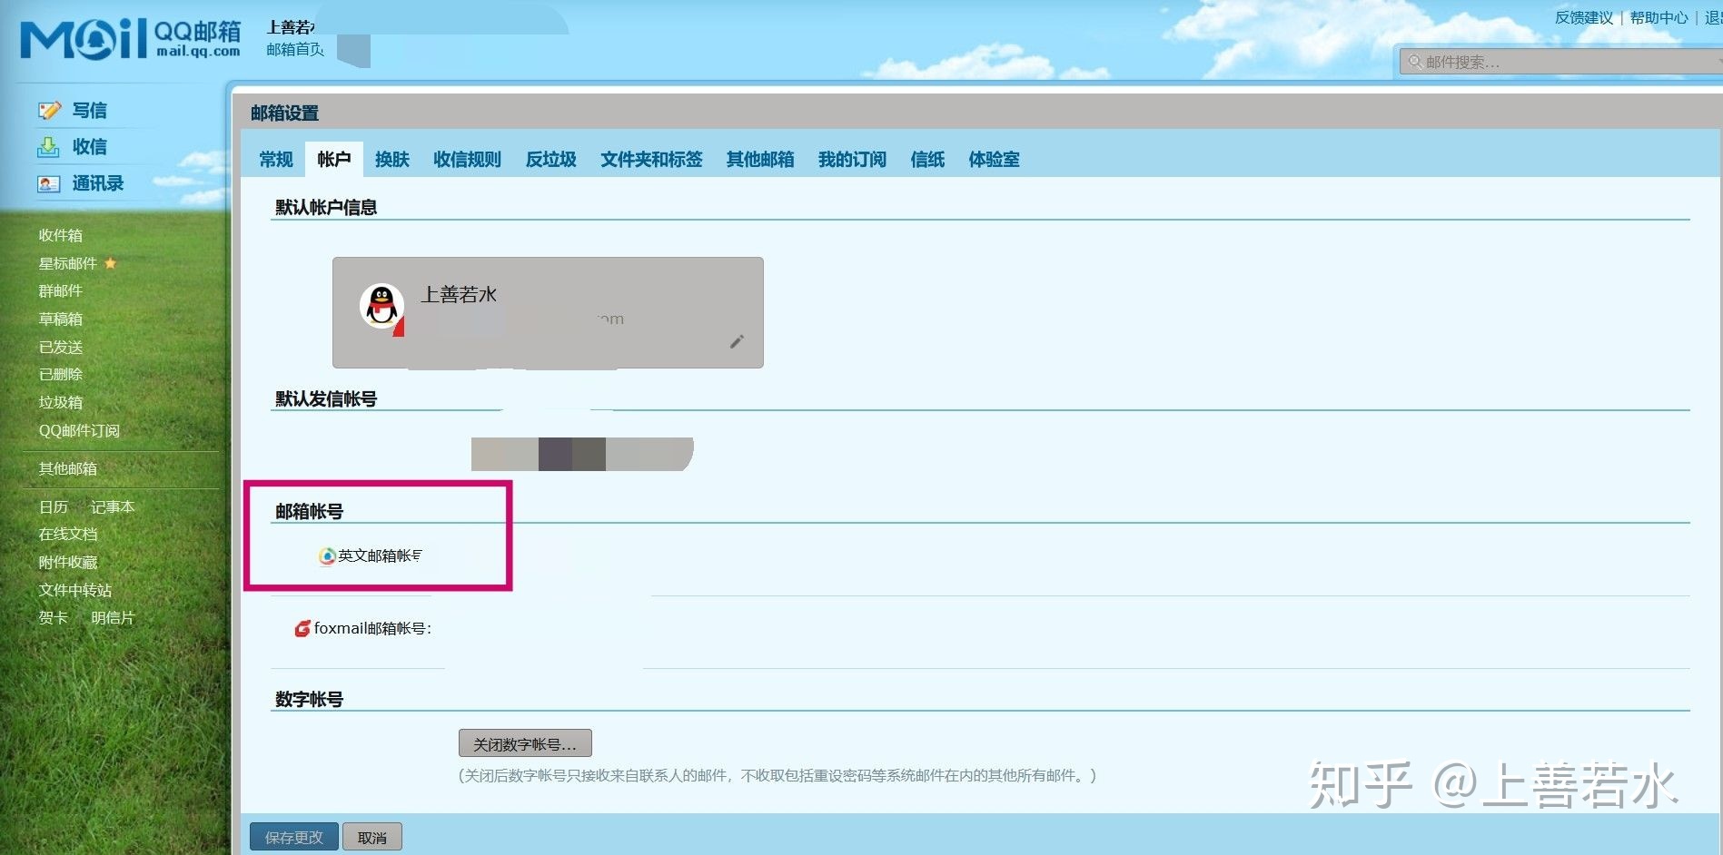Click 关闭数字帐号 to disable digital account
Viewport: 1723px width, 855px height.
click(x=524, y=742)
